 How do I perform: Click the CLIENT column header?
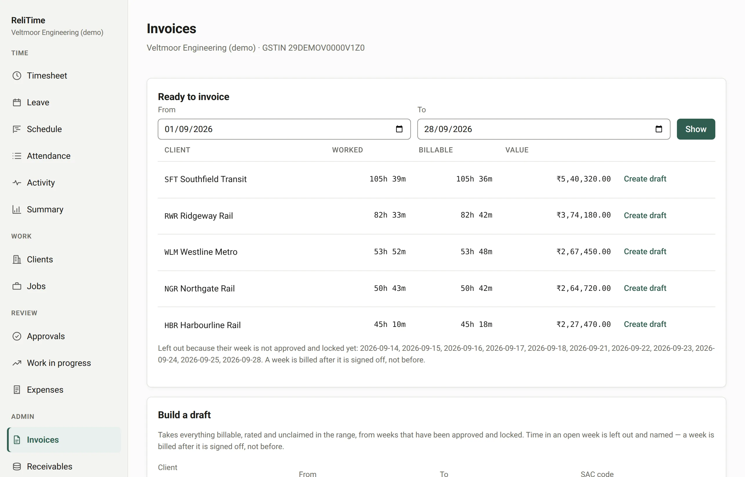point(177,150)
